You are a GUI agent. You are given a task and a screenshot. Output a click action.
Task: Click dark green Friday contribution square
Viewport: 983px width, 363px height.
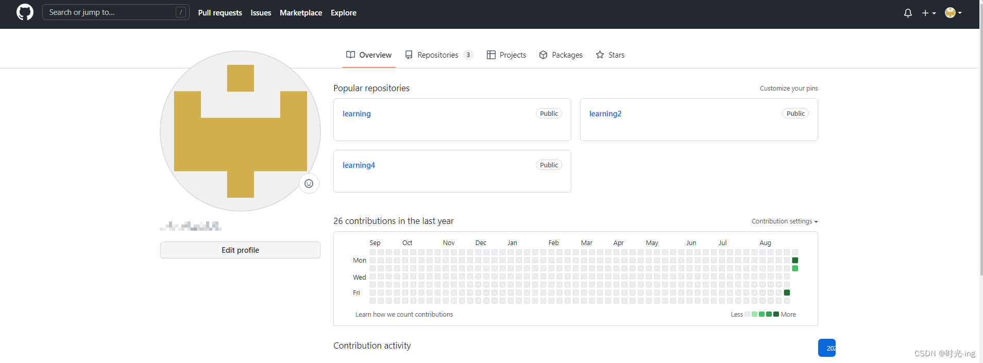787,292
